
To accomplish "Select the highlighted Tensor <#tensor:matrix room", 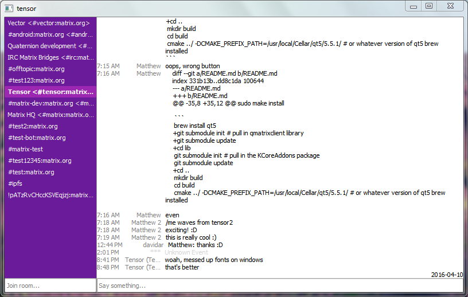I will point(50,92).
